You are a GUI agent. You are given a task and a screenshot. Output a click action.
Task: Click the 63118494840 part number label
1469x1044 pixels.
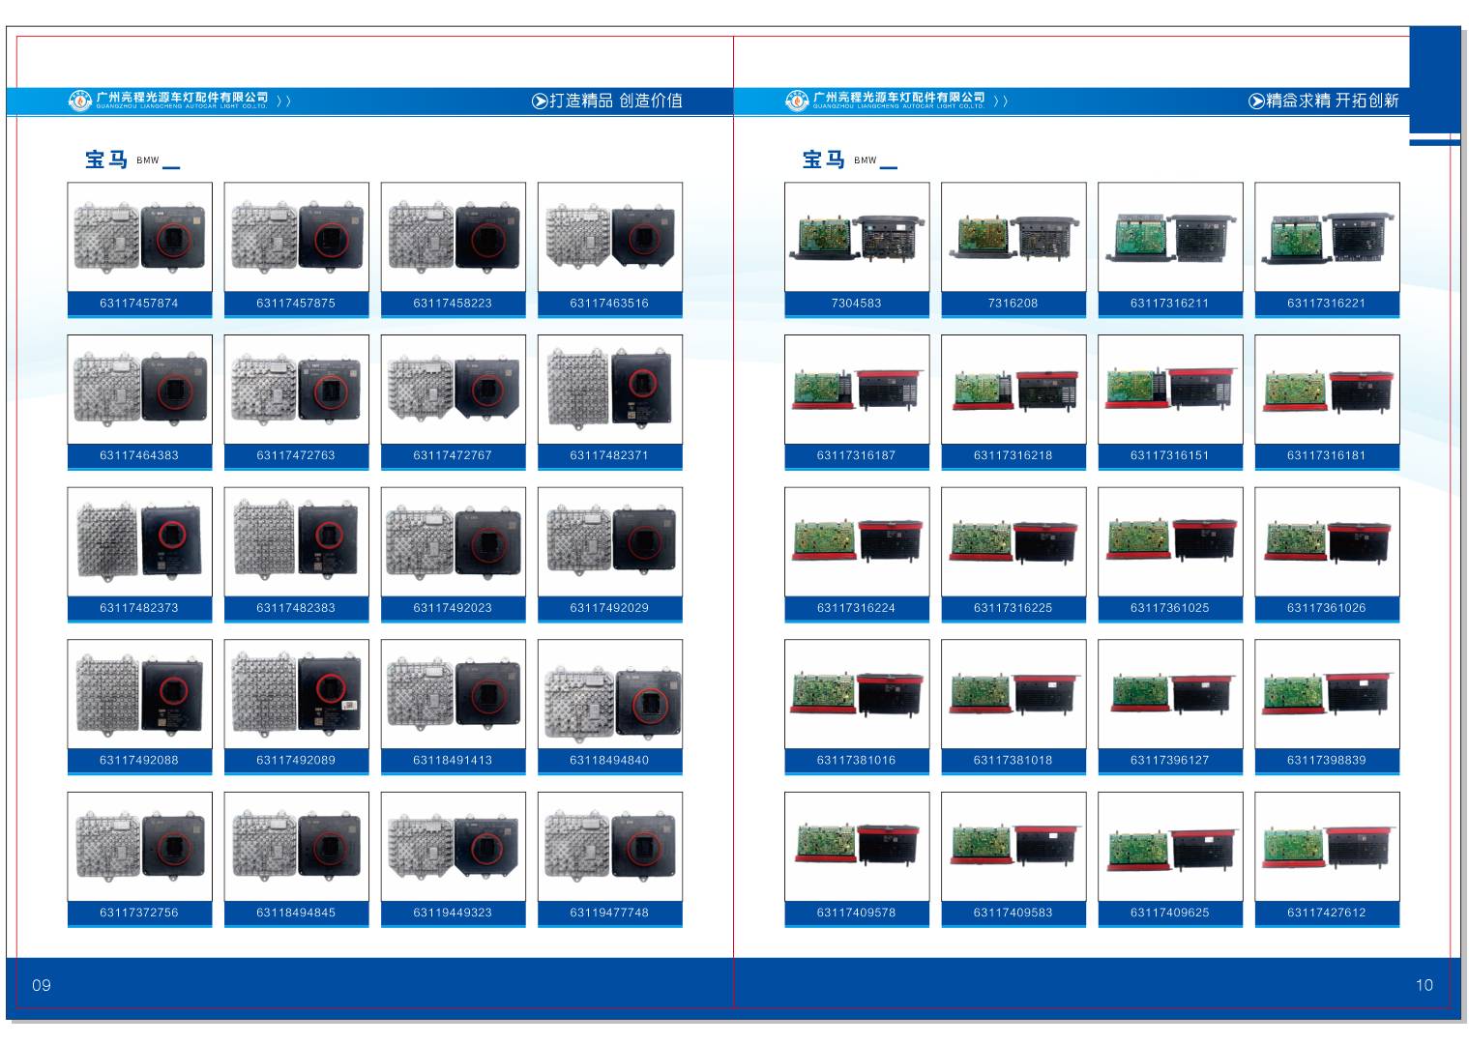click(609, 760)
